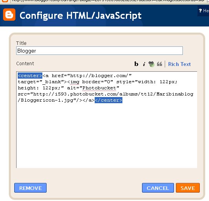Toggle bold formatting in Content toolbar
Screen dimensions: 209x201
pos(136,64)
